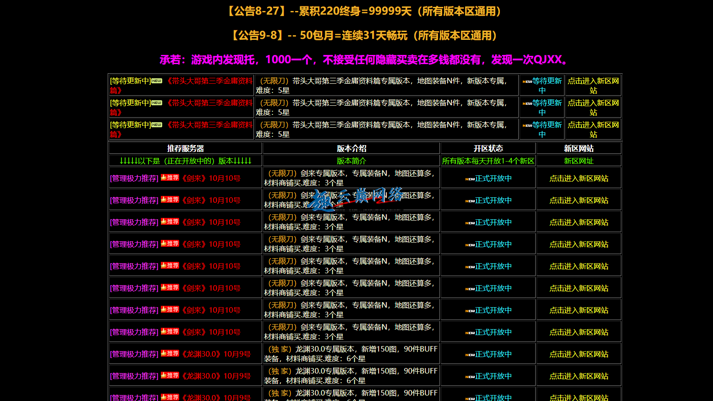Screen dimensions: 713x401
Task: Click the 推荐服务器 column header
Action: [186, 148]
